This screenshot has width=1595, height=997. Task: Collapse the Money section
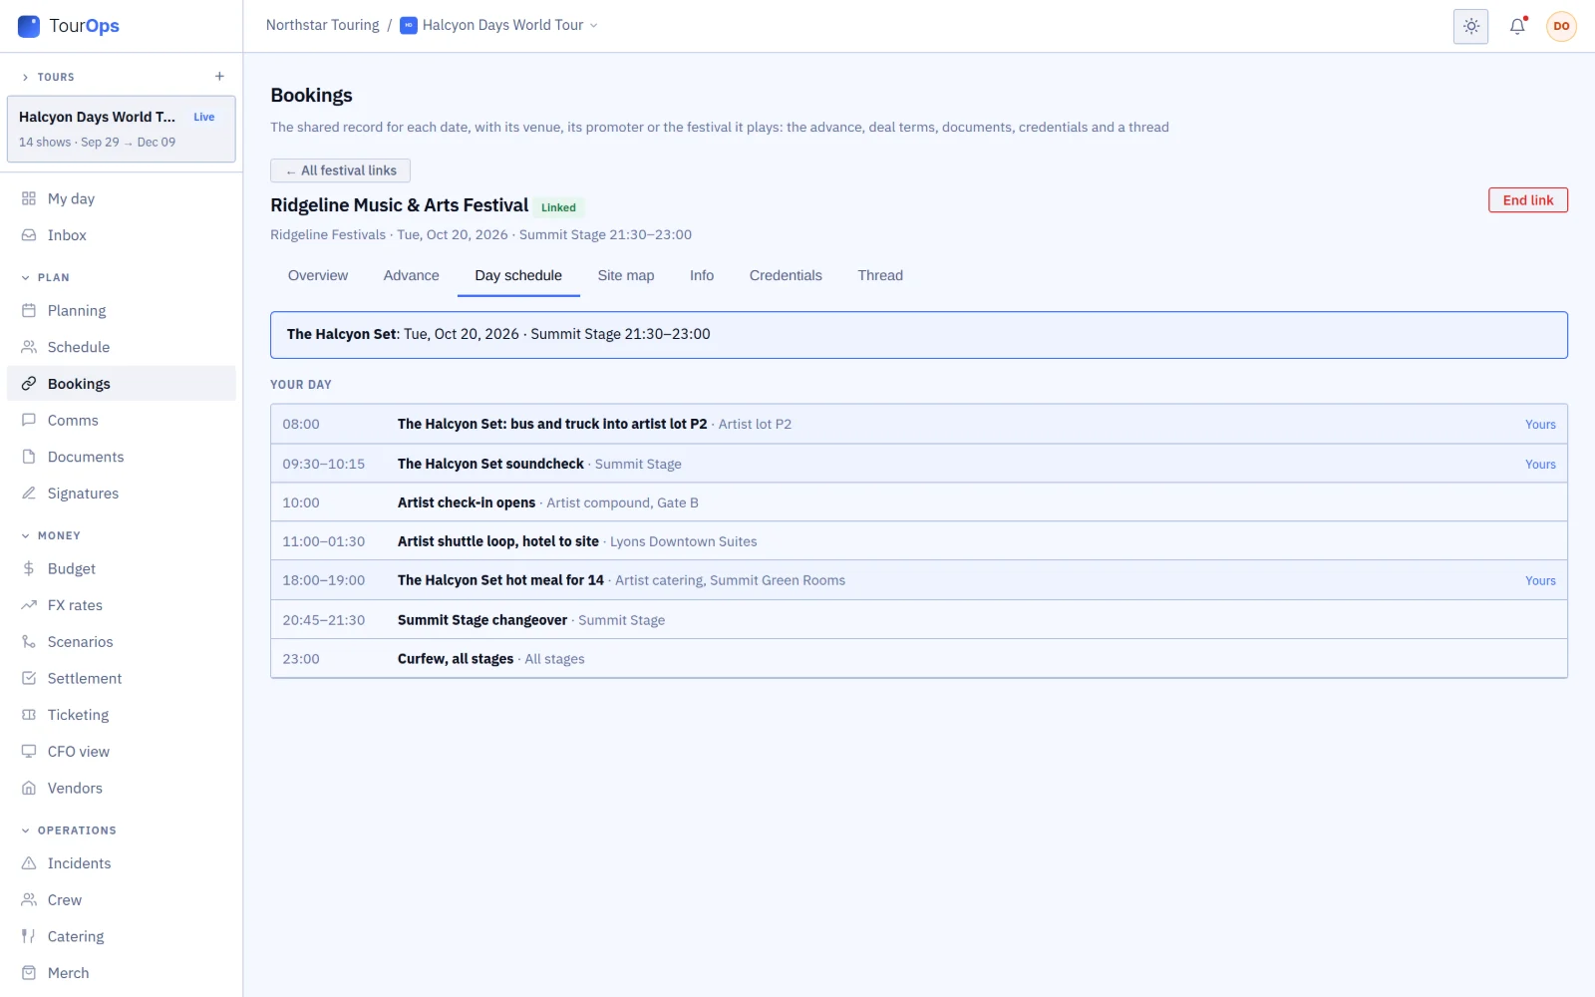point(51,535)
